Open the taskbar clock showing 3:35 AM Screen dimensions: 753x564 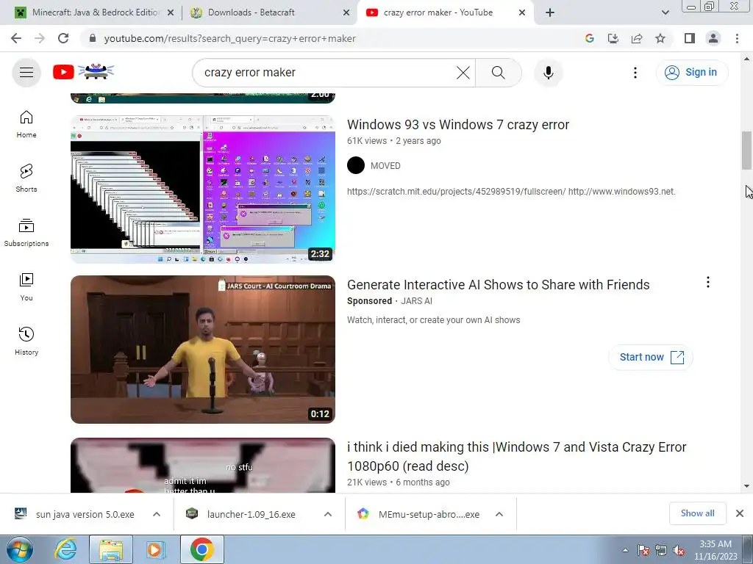click(x=715, y=550)
